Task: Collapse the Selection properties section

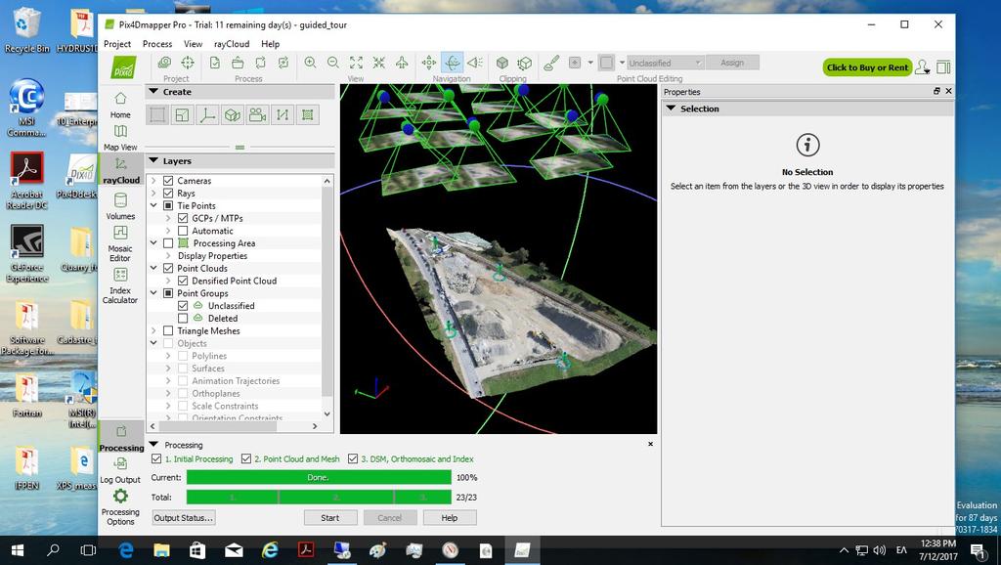Action: (x=671, y=109)
